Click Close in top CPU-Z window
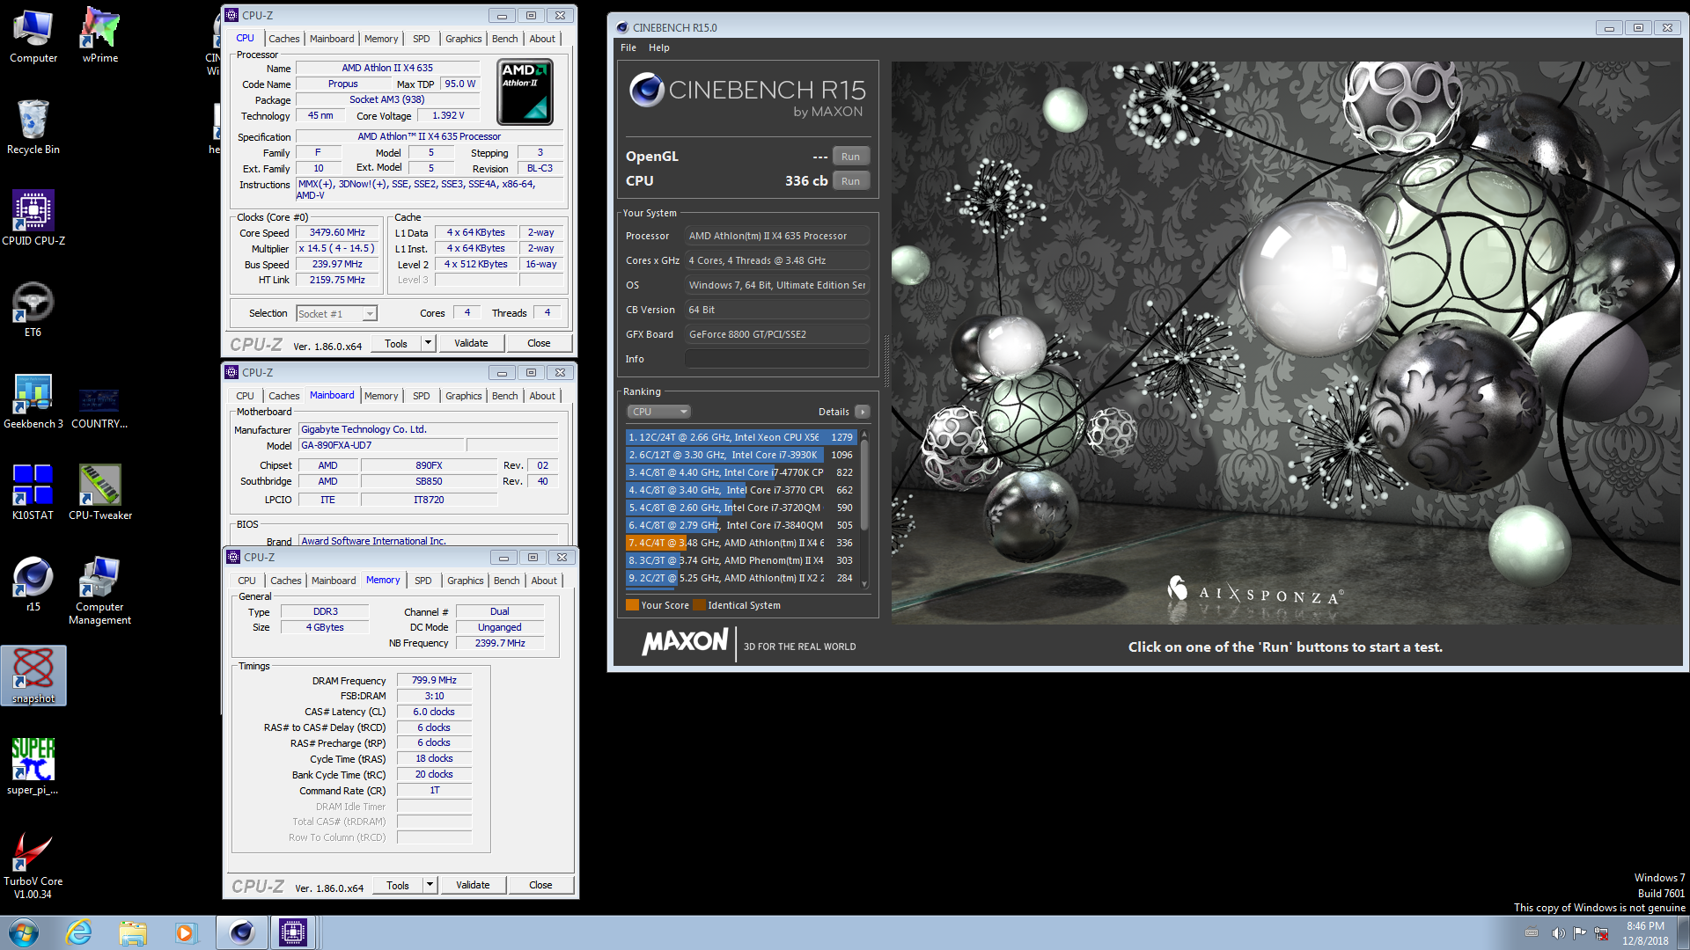The width and height of the screenshot is (1690, 950). tap(539, 343)
